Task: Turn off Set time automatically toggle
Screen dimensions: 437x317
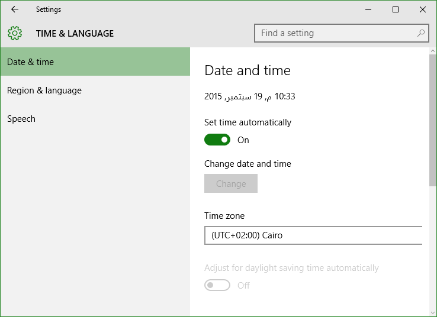Action: pos(217,140)
